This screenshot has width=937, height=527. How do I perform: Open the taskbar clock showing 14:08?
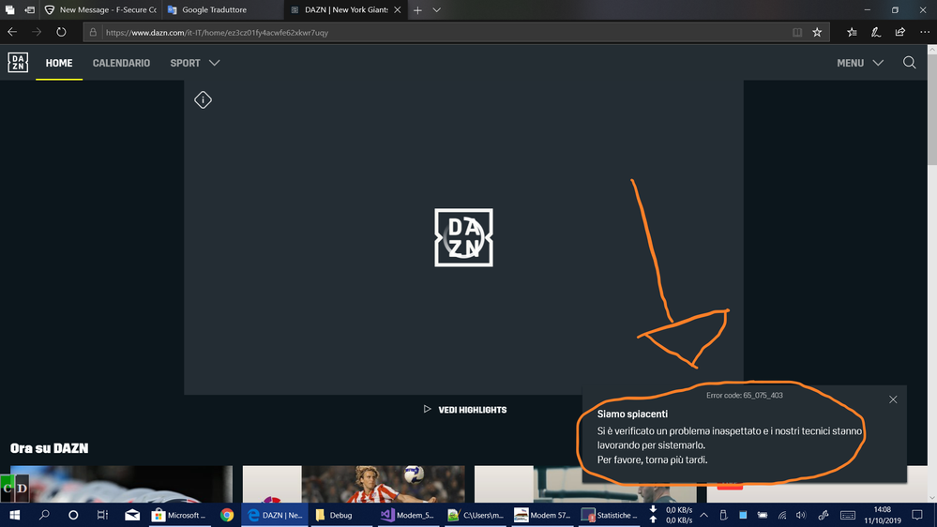pyautogui.click(x=882, y=515)
